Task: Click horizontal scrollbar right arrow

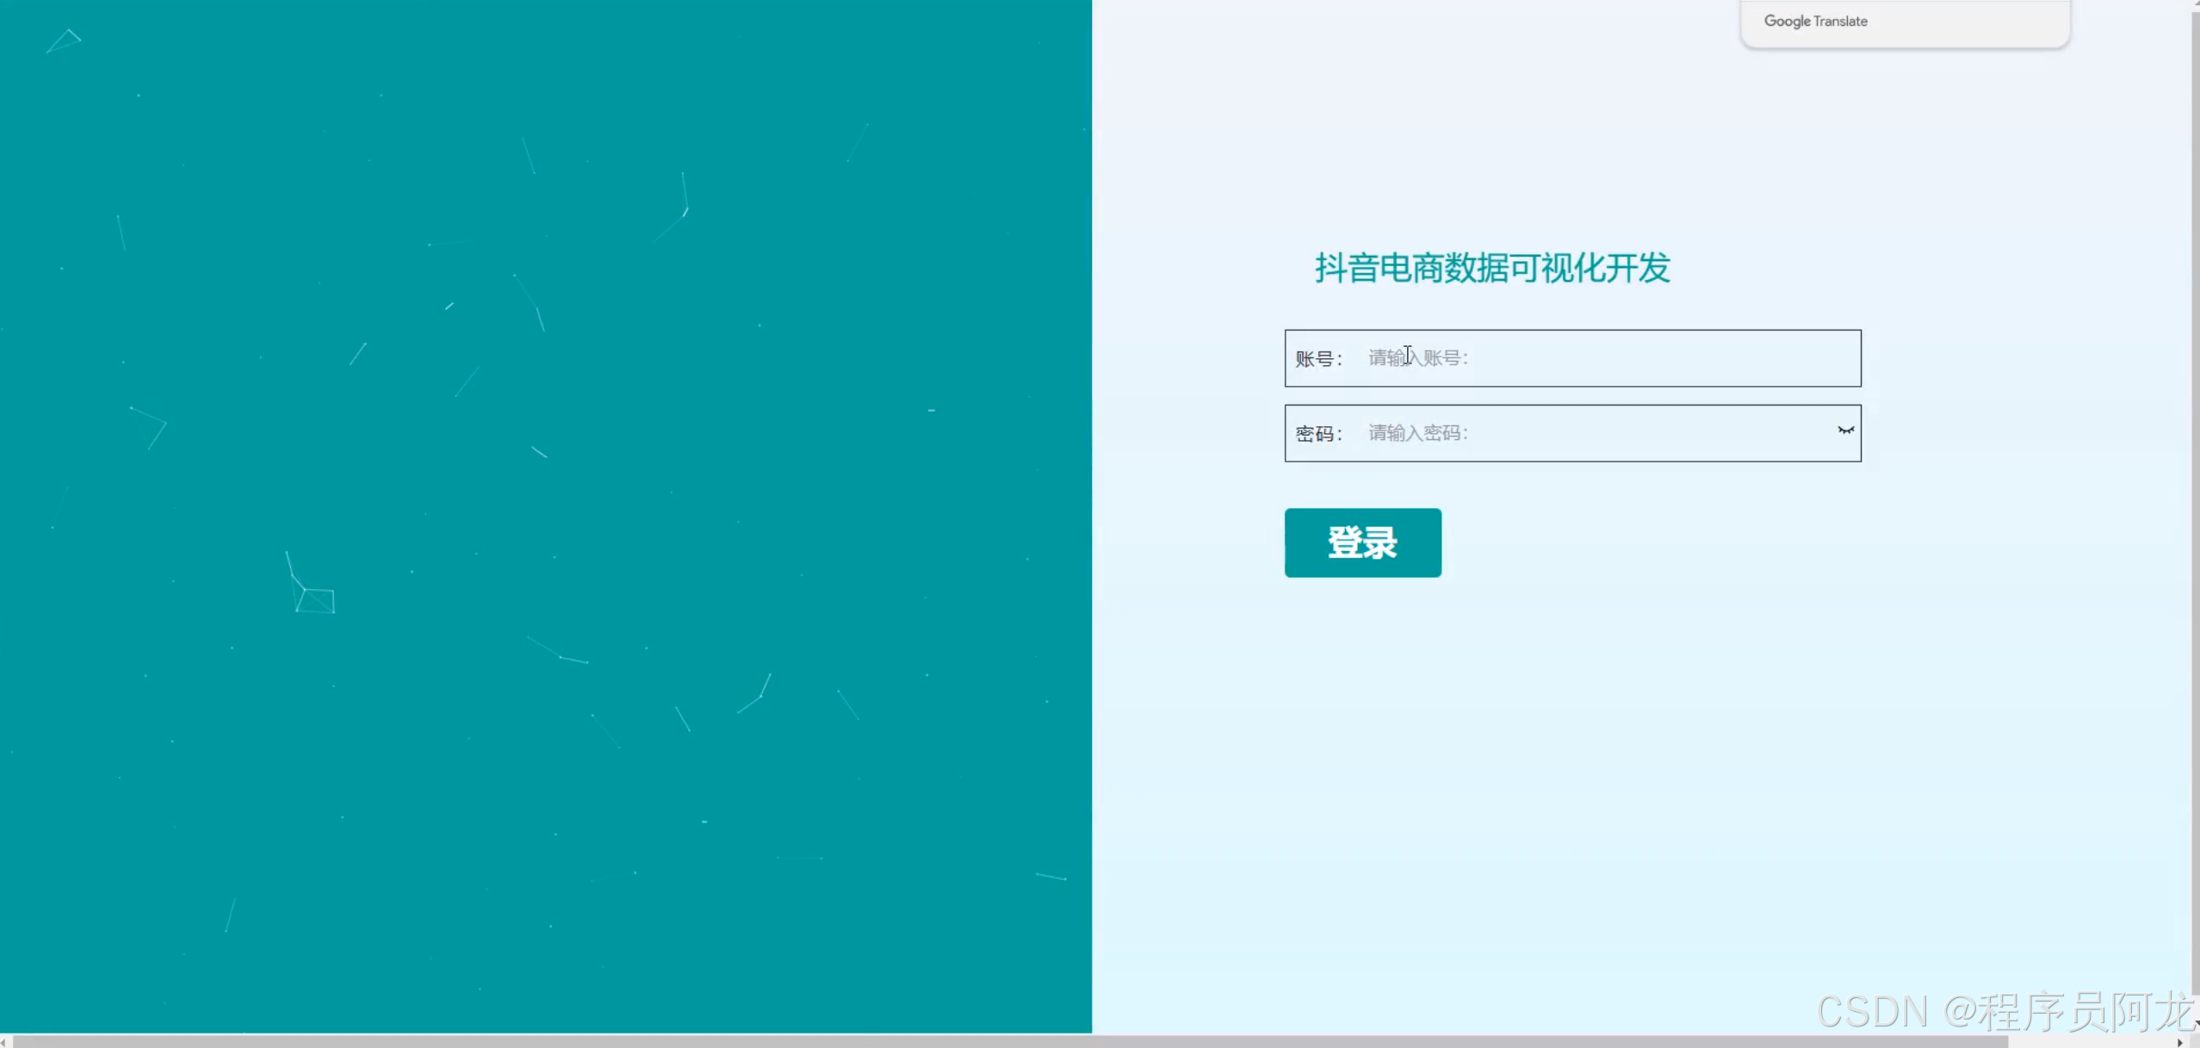Action: tap(2179, 1042)
